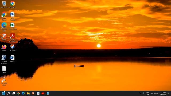The height and width of the screenshot is (96, 171).
Task: Select the Word document icon below bookmarks
Action: (13, 16)
